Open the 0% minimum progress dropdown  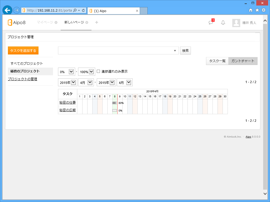[66, 72]
